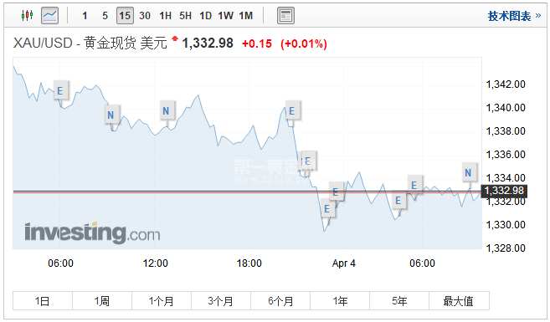
Task: Select the 1 minute interval
Action: [85, 16]
